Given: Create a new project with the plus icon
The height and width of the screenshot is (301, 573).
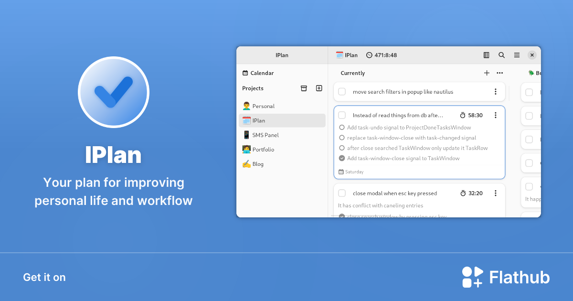Looking at the screenshot, I should (x=318, y=88).
